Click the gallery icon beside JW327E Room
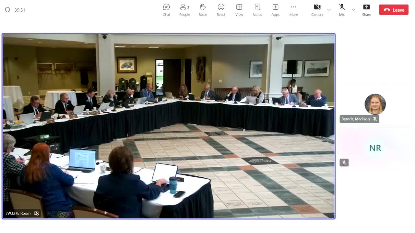415x233 pixels. coord(36,213)
